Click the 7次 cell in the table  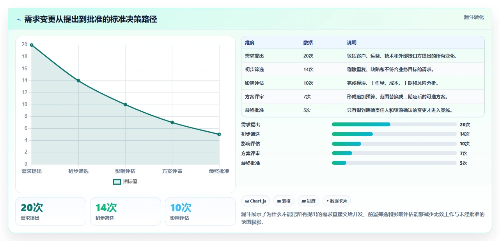tap(307, 97)
